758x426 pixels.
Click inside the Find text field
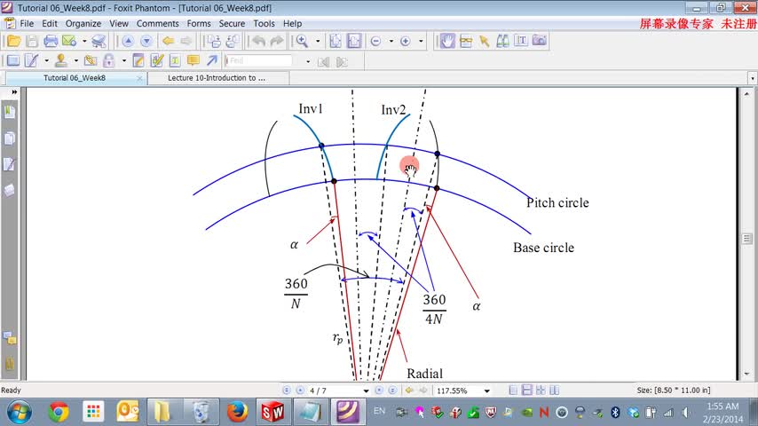click(259, 61)
